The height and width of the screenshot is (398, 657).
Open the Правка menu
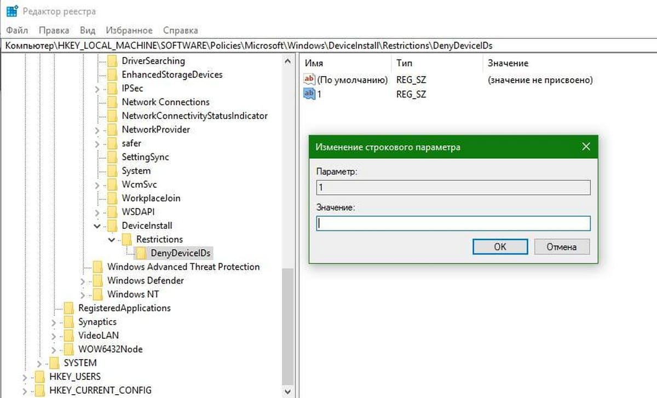click(x=54, y=30)
